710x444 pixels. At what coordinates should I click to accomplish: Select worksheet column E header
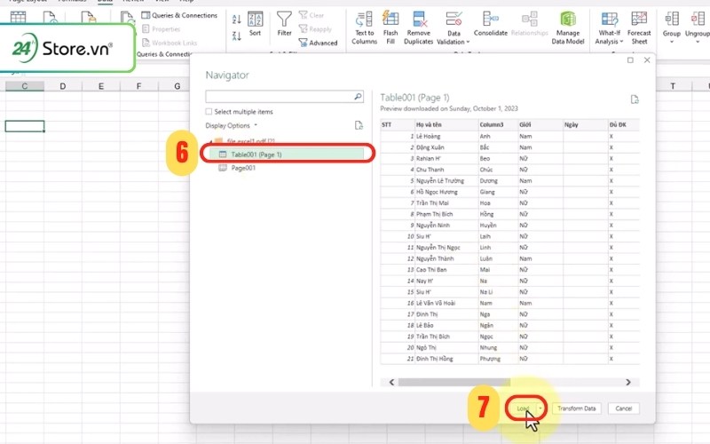pos(100,86)
